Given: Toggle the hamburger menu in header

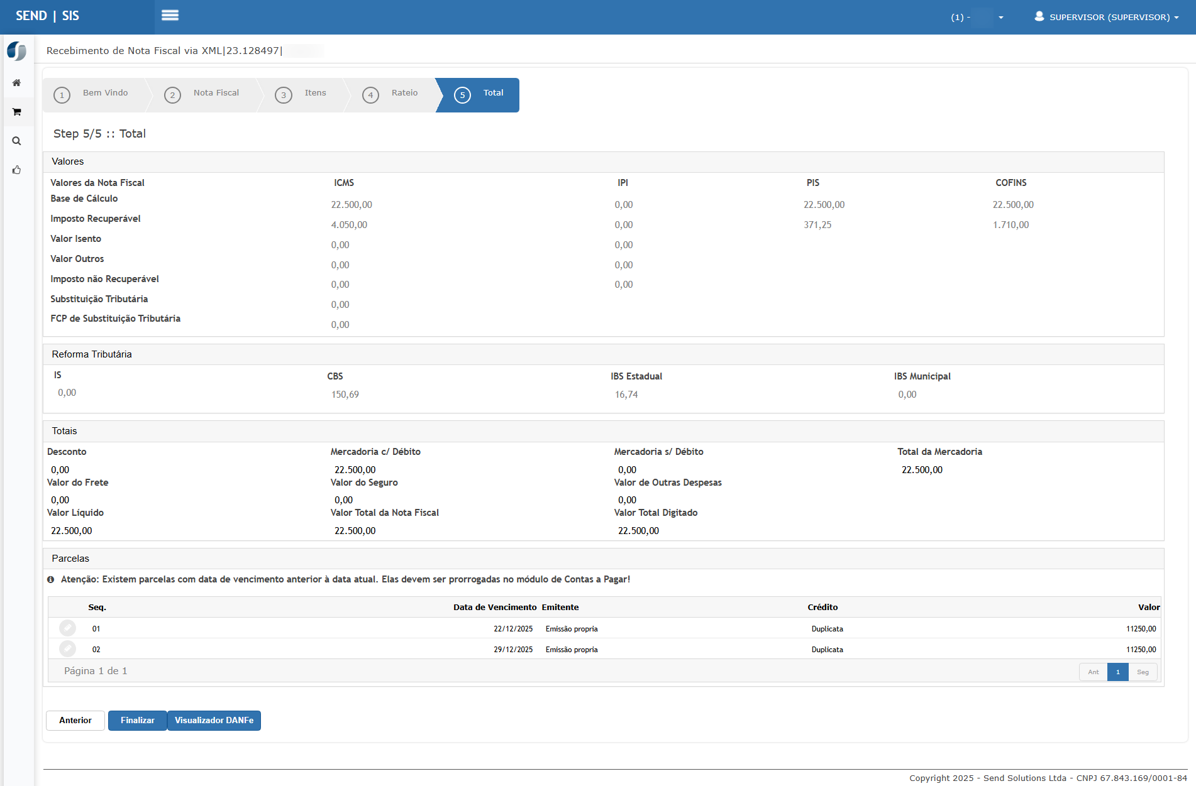Looking at the screenshot, I should tap(170, 16).
